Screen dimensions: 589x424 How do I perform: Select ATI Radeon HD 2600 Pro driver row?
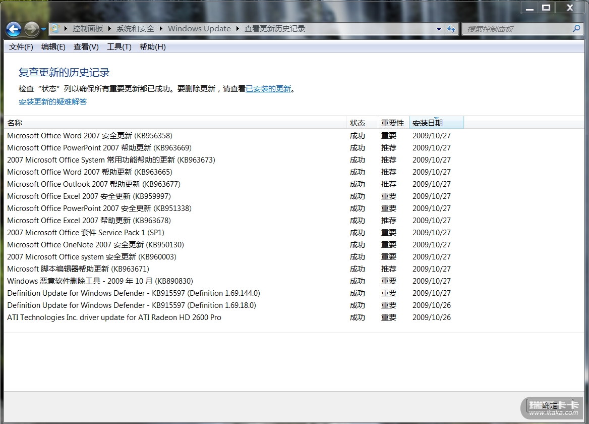[x=234, y=317]
